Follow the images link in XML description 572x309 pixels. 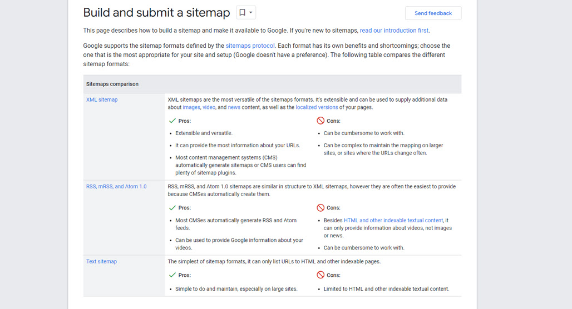point(191,107)
